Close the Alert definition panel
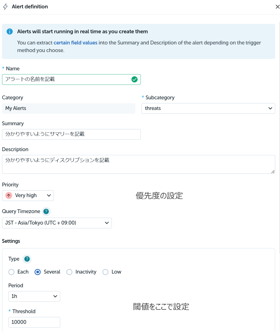Viewport: 280px width, 334px height. pyautogui.click(x=277, y=7)
